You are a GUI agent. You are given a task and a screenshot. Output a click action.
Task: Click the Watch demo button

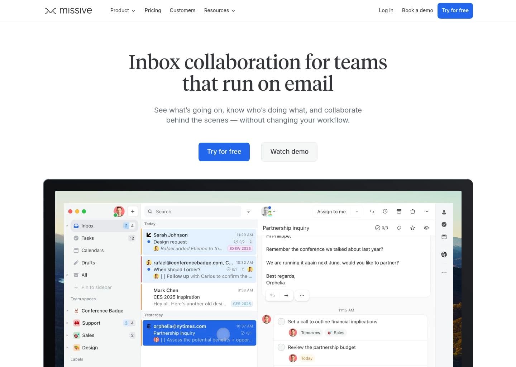point(289,152)
